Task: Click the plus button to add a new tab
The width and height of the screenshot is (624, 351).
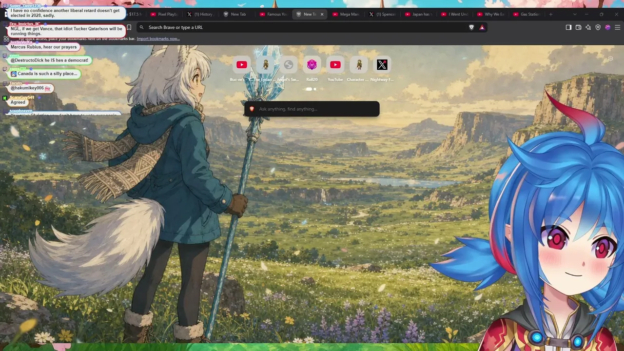Action: click(551, 14)
